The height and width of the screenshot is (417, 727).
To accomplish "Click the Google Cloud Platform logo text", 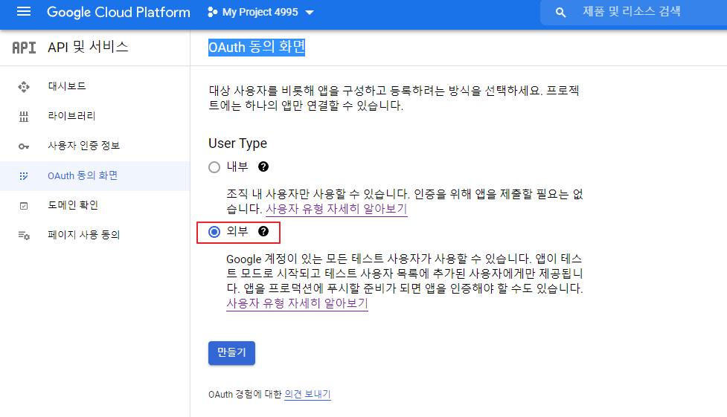I will tap(118, 12).
